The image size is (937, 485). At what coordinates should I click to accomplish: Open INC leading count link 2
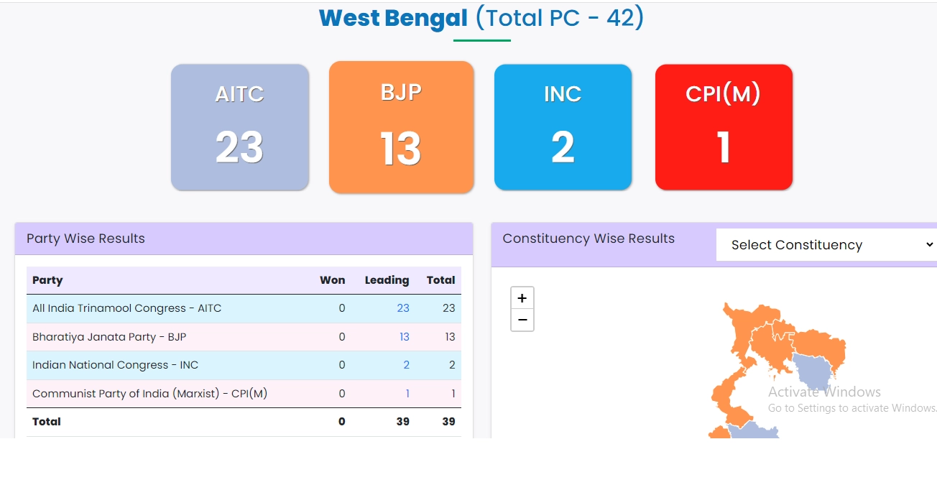[406, 365]
